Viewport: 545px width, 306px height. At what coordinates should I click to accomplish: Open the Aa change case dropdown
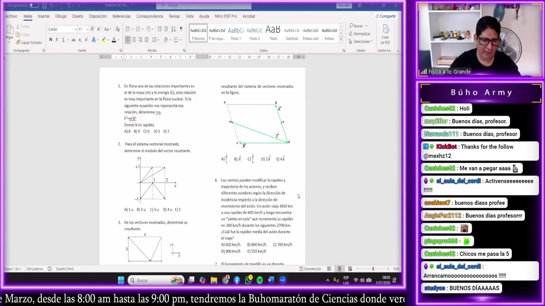click(x=107, y=29)
